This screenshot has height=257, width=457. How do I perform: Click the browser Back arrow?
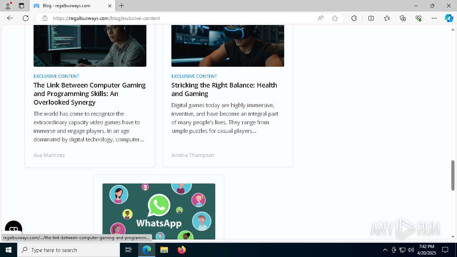click(10, 18)
